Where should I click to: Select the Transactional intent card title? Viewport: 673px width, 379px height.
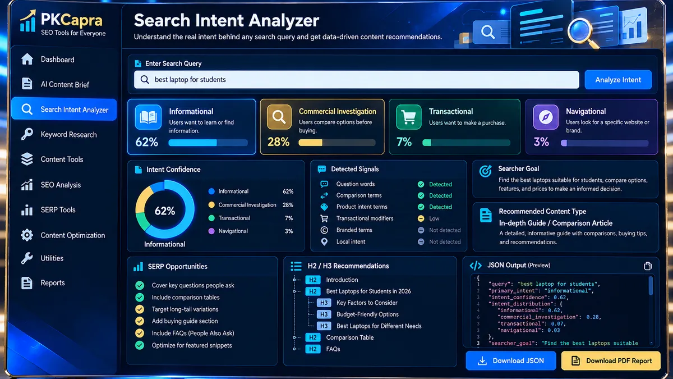pos(451,111)
